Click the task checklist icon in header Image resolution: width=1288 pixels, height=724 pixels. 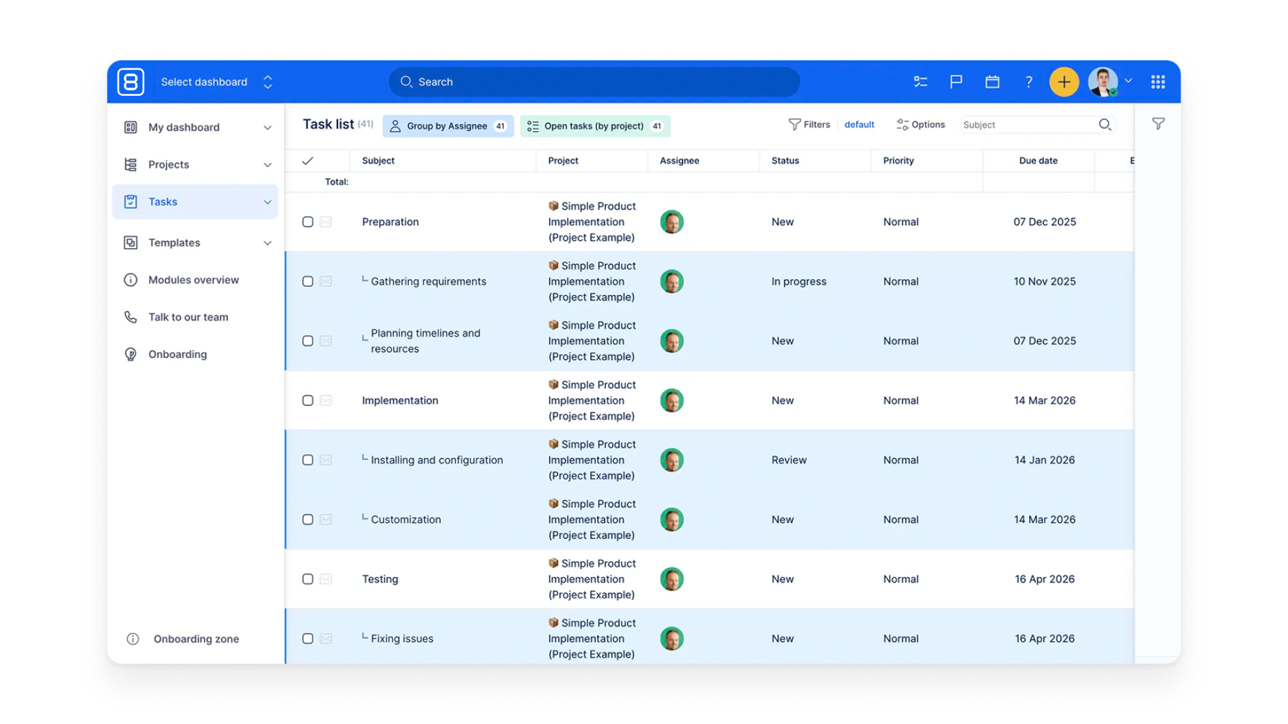click(920, 82)
